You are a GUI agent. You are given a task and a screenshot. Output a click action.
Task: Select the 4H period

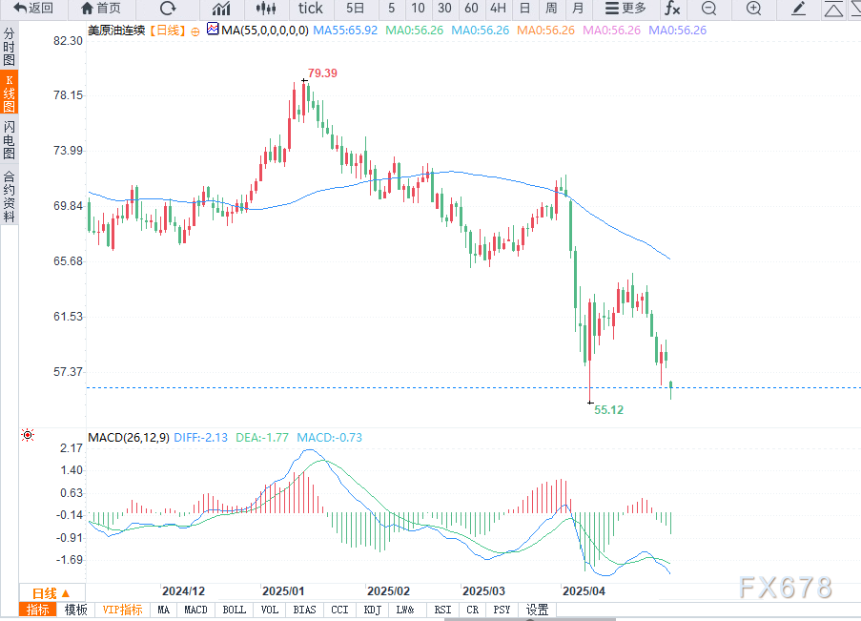click(x=498, y=9)
